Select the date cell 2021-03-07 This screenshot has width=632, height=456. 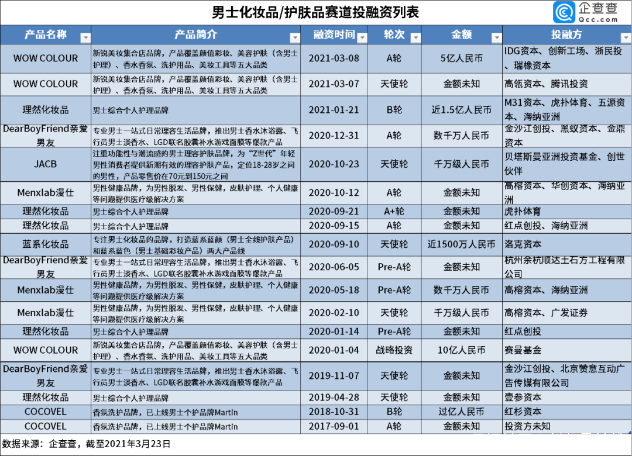pos(334,84)
